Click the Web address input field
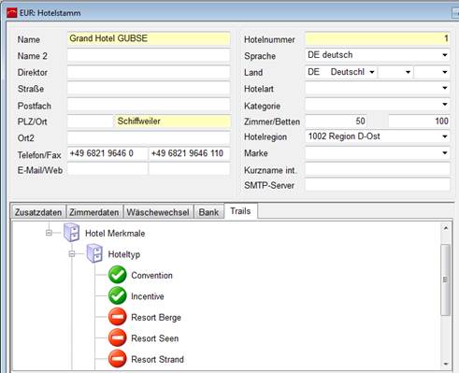Viewport: 459px width, 373px height. (190, 169)
